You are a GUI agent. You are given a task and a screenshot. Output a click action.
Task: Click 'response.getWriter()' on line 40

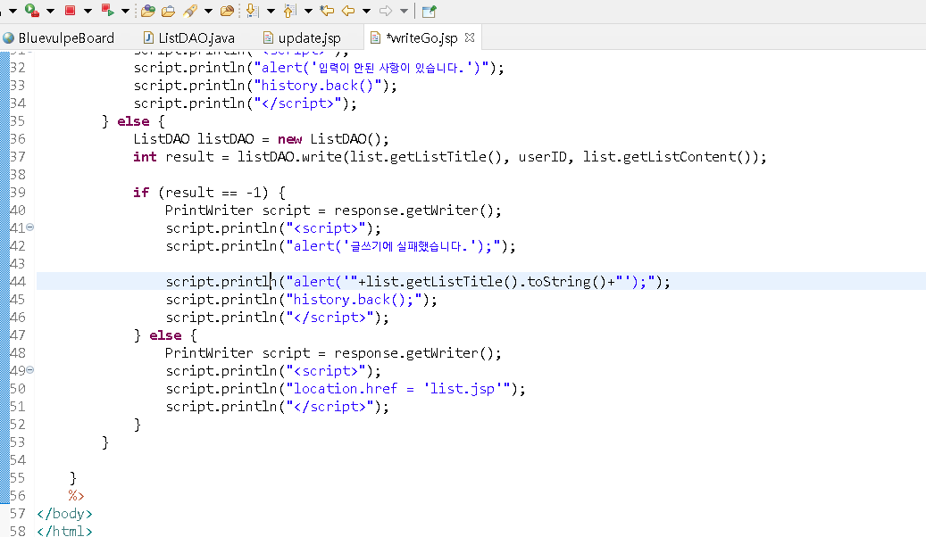[x=413, y=211]
